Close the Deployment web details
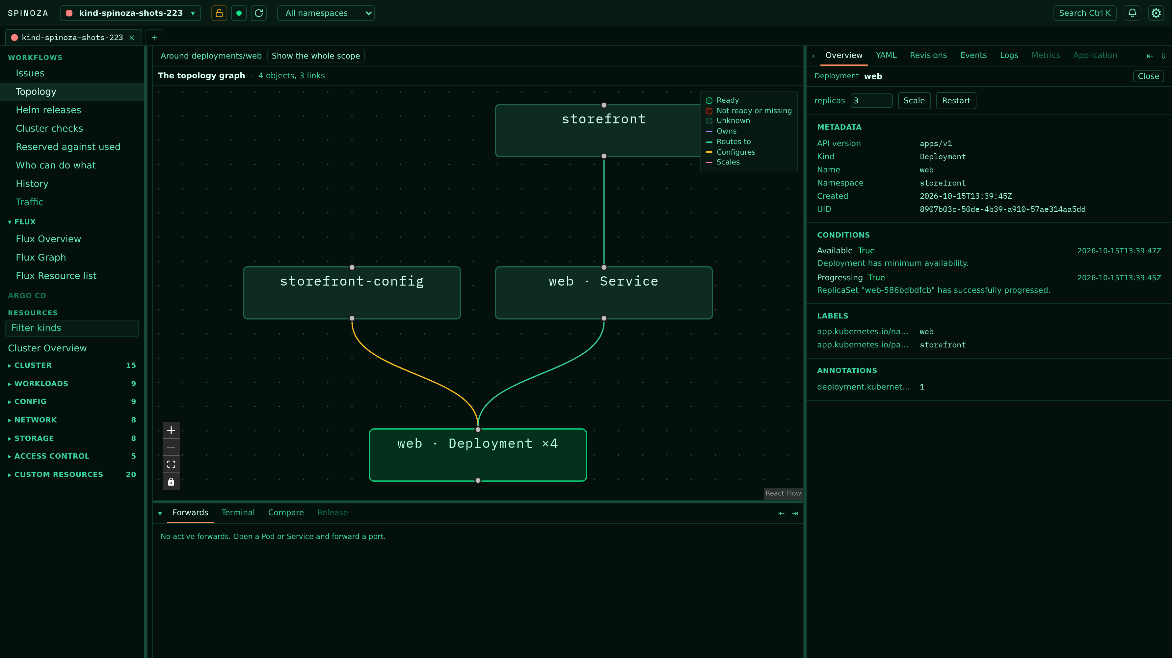Viewport: 1172px width, 658px height. 1148,76
